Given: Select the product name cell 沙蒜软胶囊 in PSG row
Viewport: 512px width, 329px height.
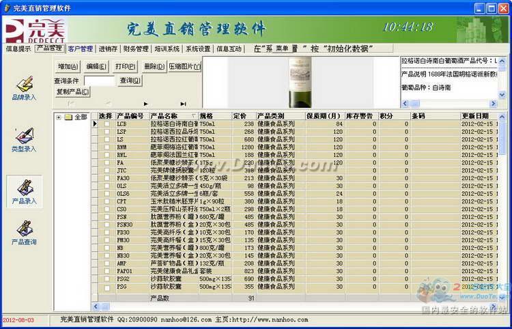Looking at the screenshot, I should pyautogui.click(x=173, y=287).
